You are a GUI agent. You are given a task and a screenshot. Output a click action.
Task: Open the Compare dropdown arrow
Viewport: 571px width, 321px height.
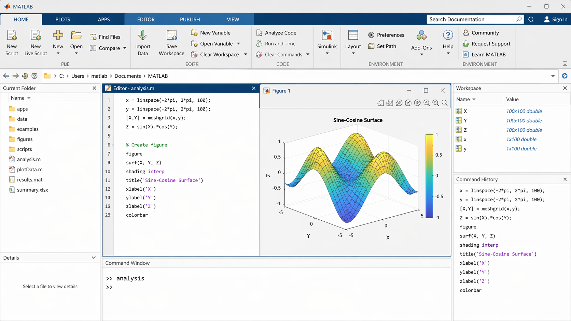[x=125, y=48]
